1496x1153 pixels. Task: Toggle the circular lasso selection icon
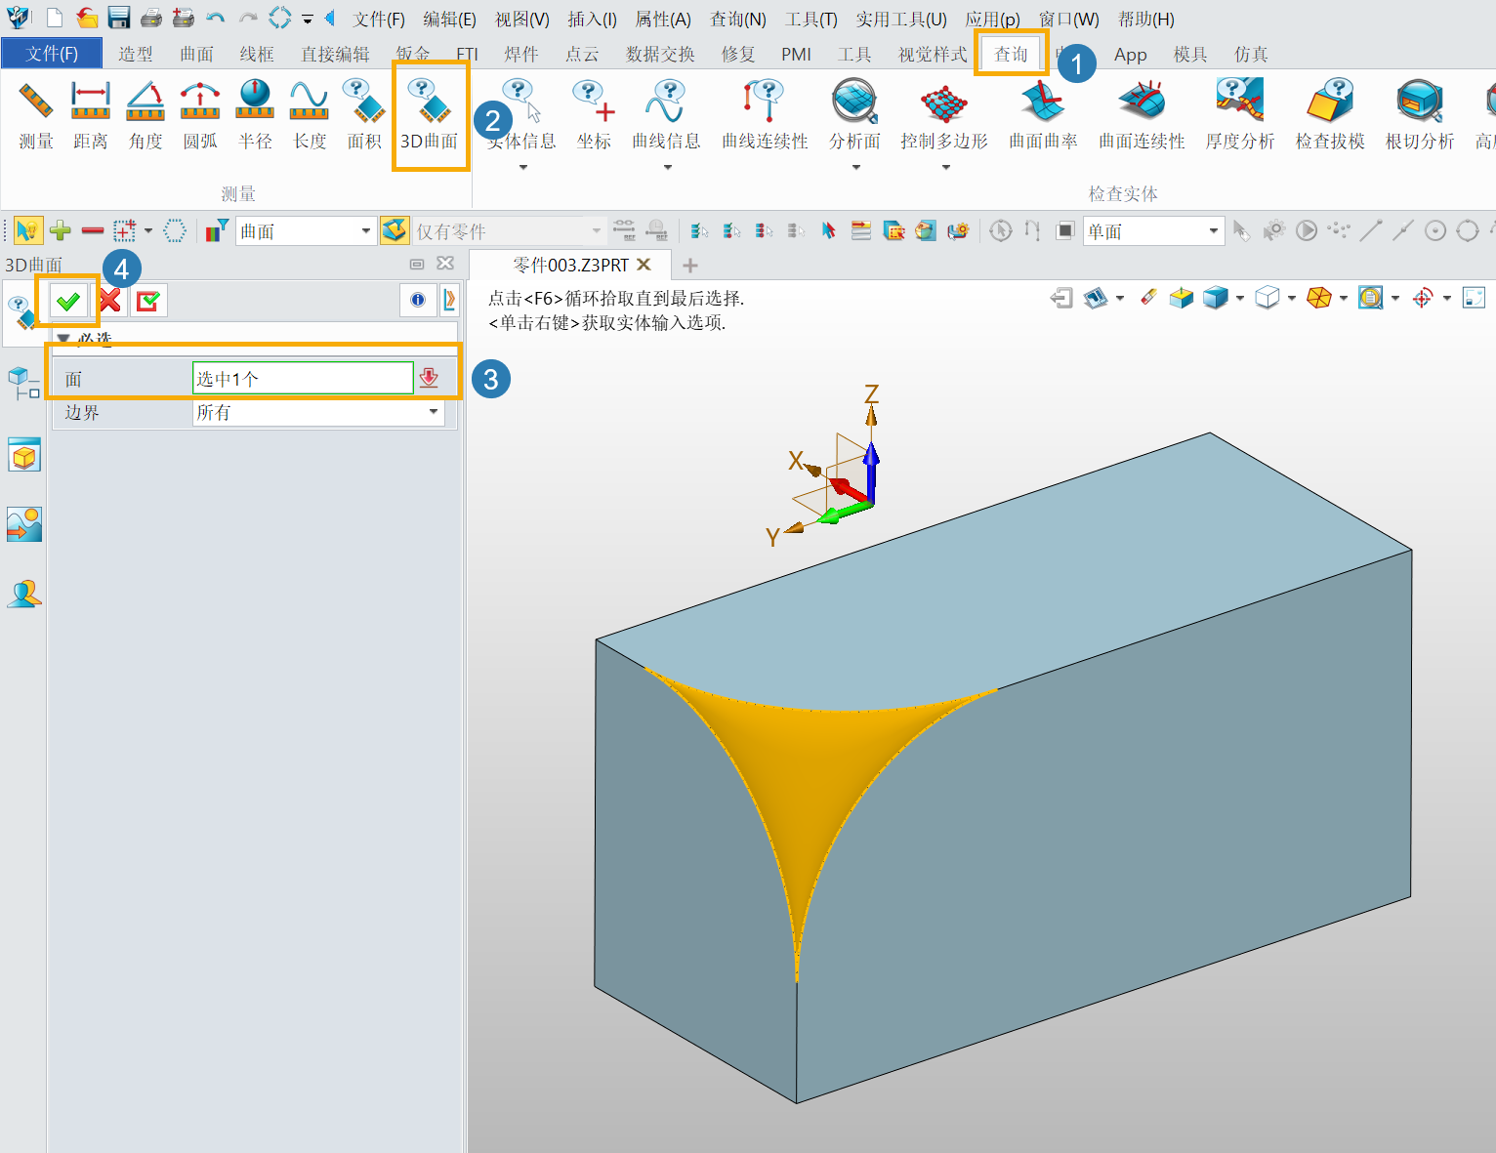pyautogui.click(x=175, y=231)
